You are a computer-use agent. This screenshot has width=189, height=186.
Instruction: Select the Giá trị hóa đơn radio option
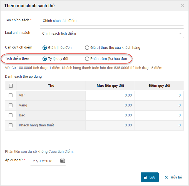pyautogui.click(x=44, y=48)
